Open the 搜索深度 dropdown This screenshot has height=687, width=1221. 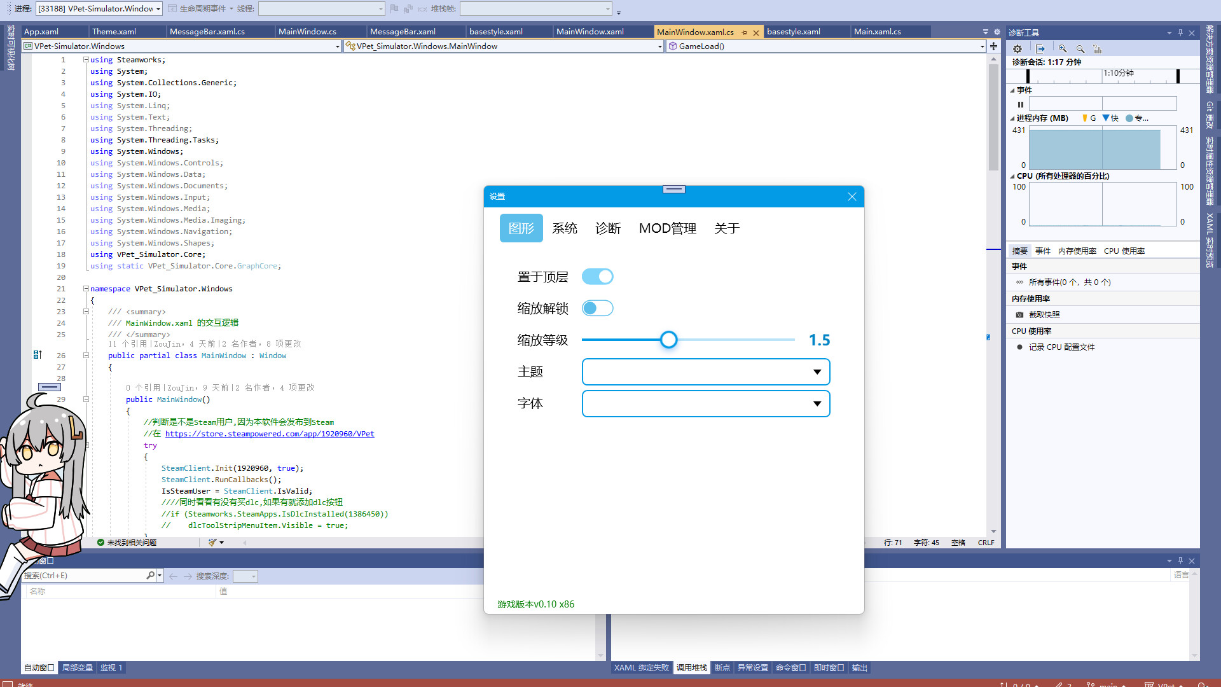[x=245, y=576]
